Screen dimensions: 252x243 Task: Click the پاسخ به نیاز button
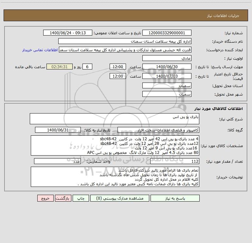coord(175,198)
